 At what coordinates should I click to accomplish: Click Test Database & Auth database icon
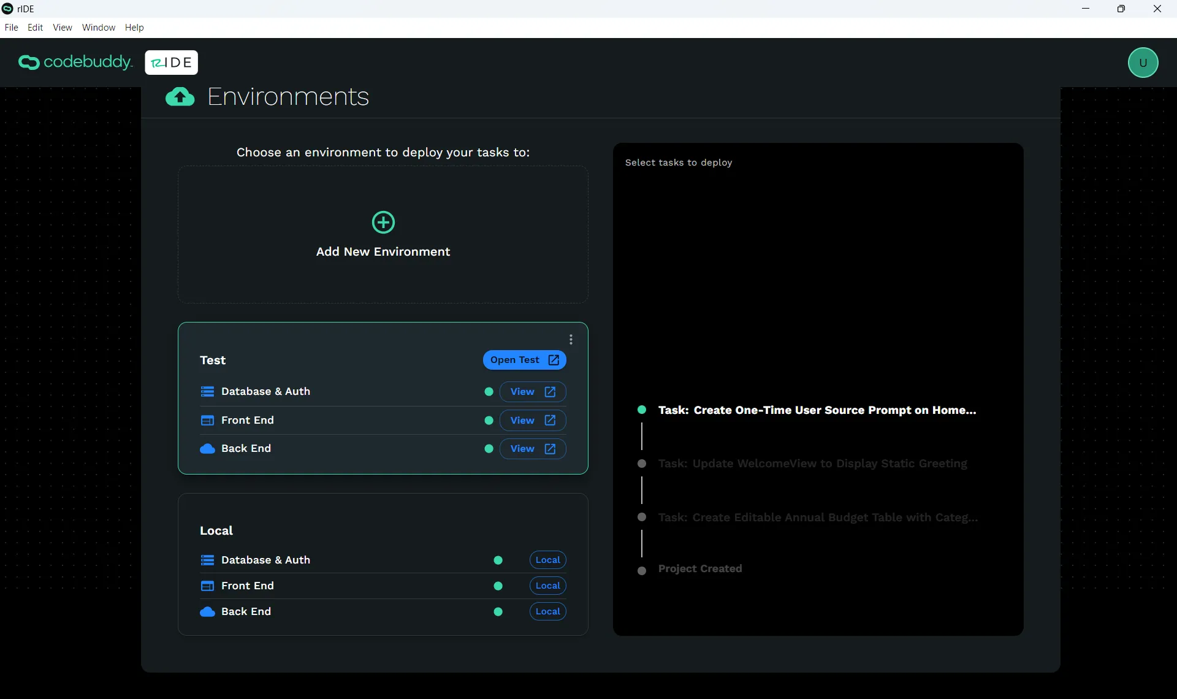[207, 392]
